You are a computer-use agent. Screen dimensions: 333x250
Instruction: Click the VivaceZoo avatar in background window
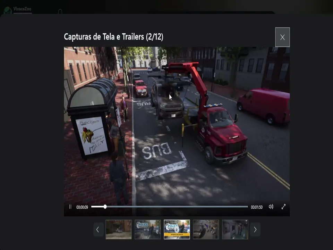coord(8,10)
